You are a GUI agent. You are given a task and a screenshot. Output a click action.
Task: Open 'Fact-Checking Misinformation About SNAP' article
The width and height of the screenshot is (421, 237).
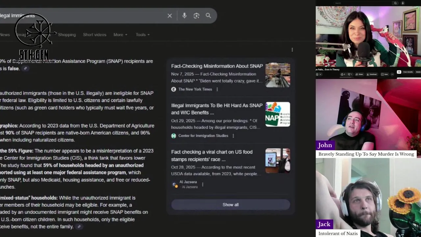click(217, 66)
